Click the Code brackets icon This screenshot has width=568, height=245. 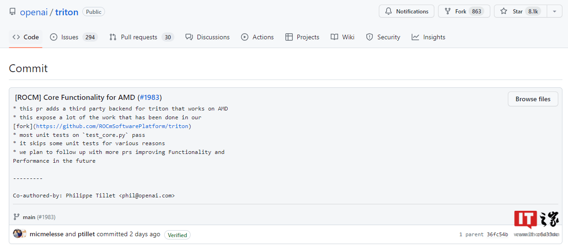16,37
